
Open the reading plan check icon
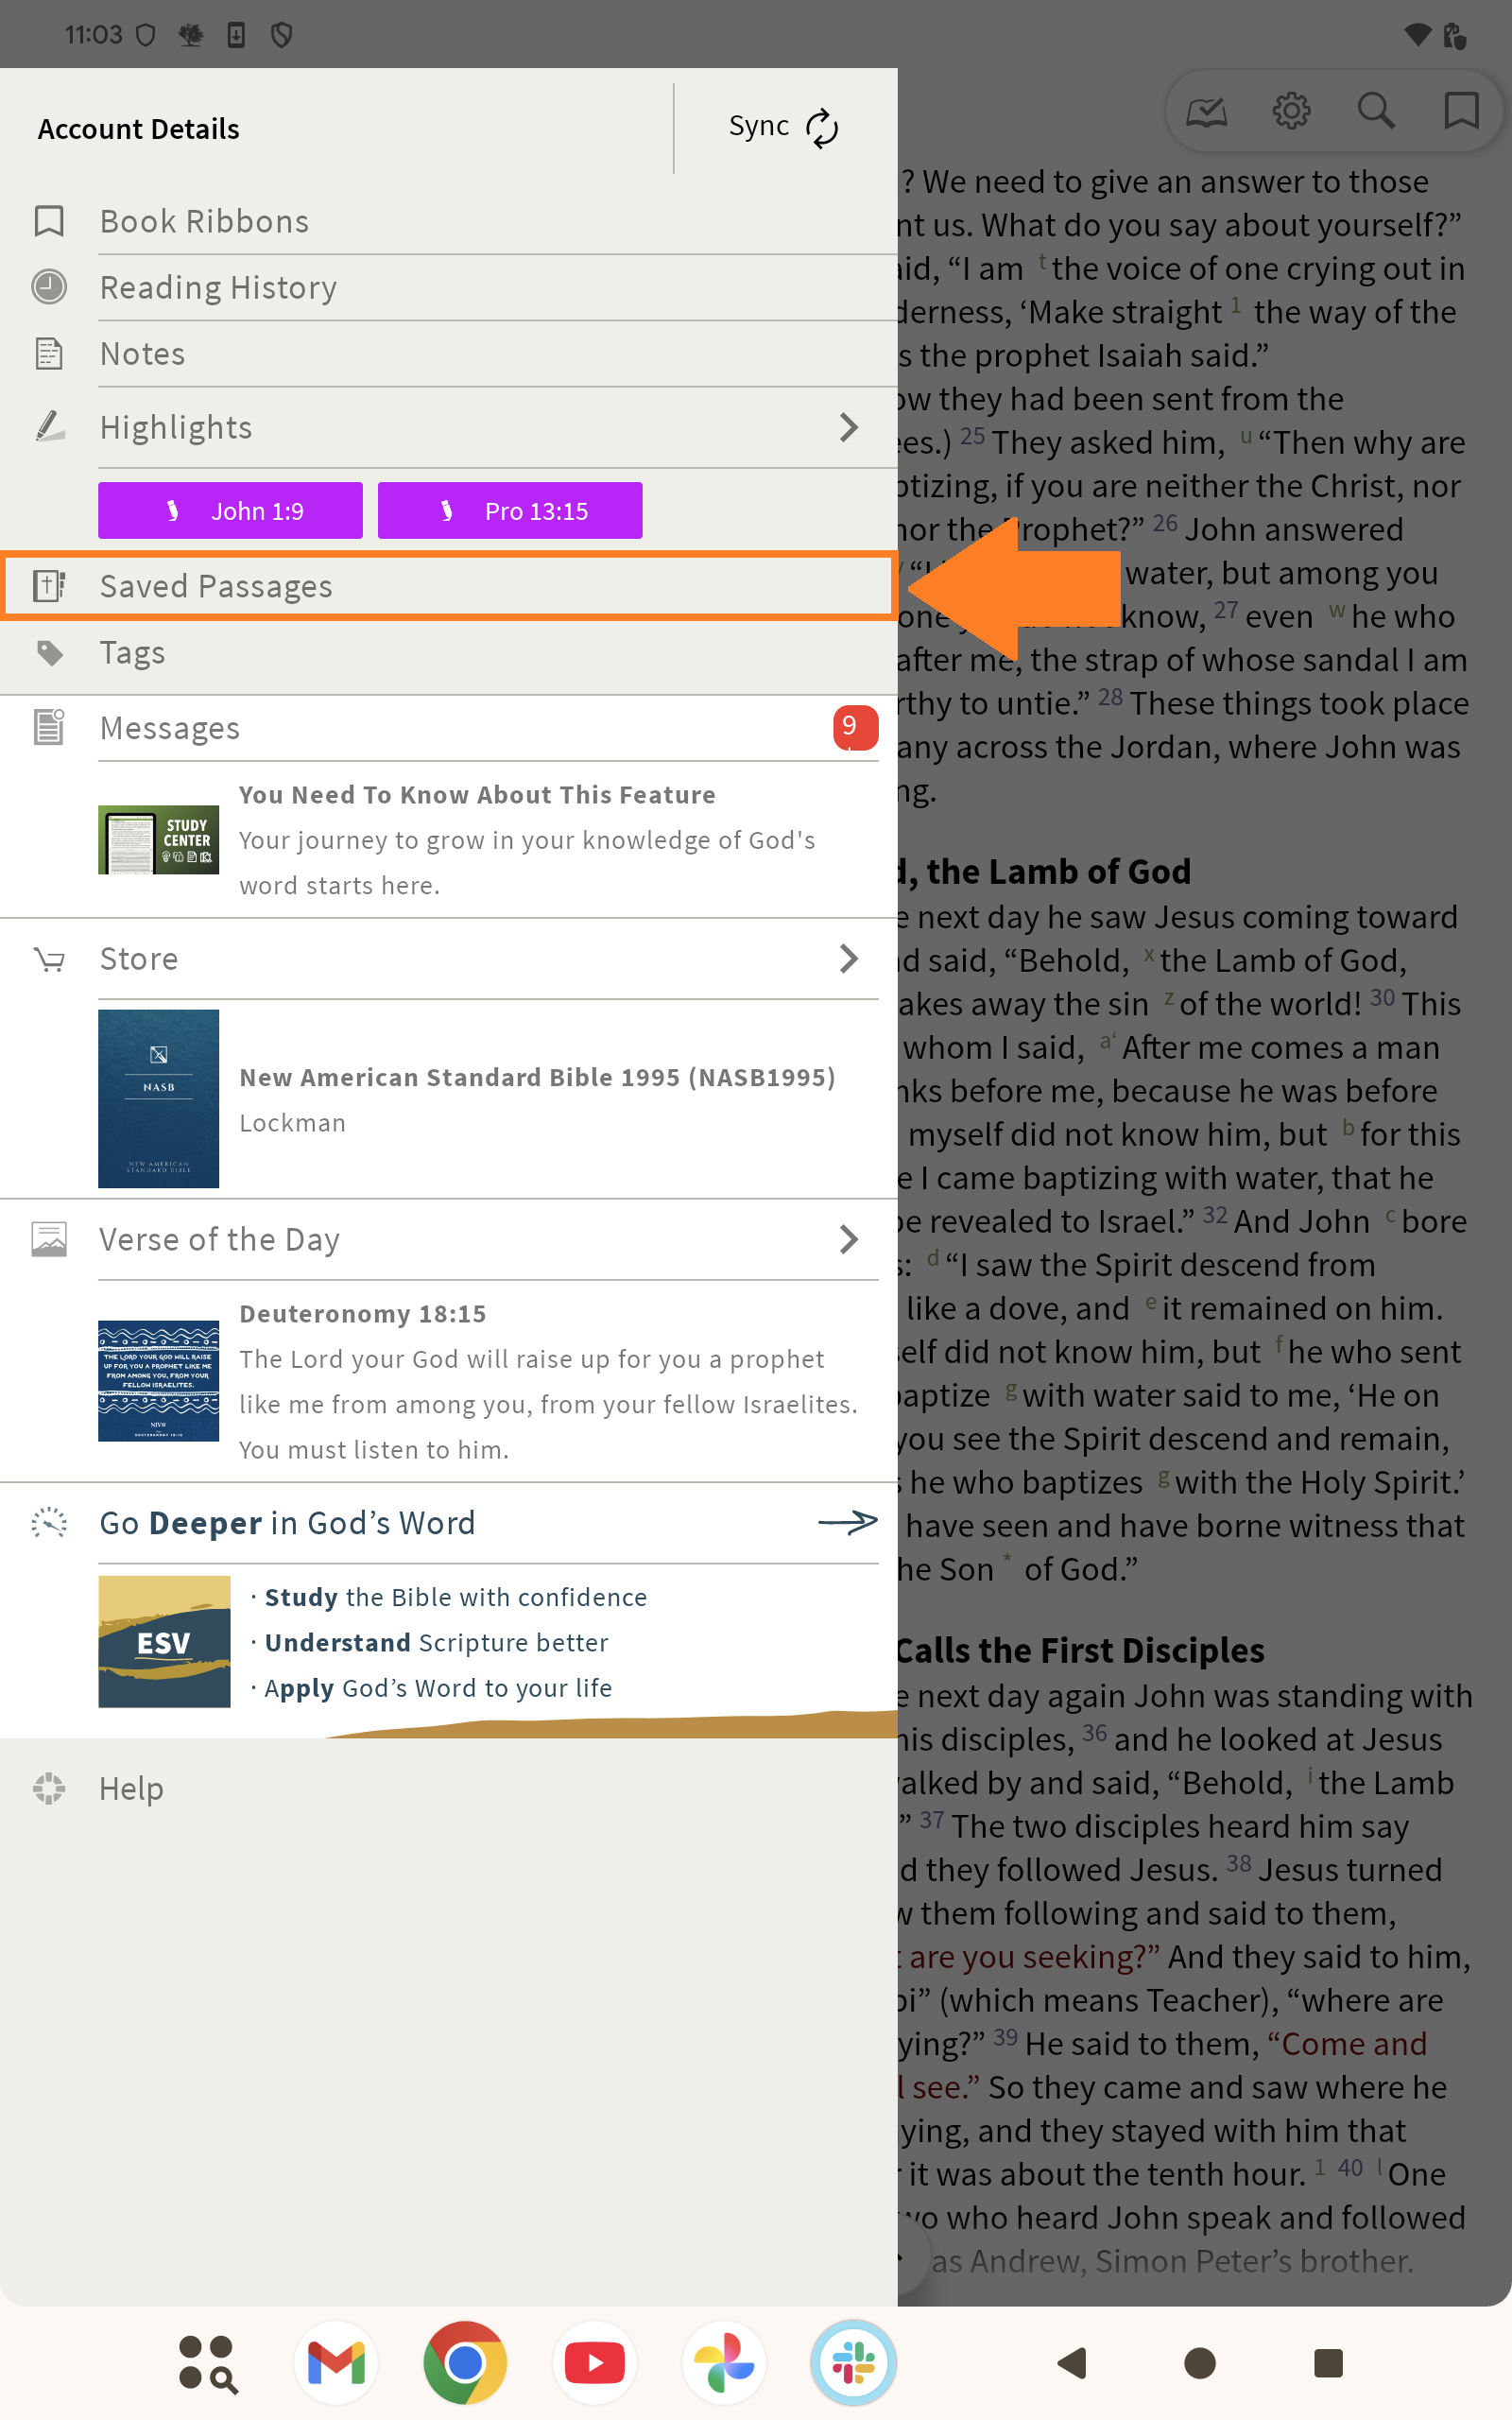pos(1206,110)
